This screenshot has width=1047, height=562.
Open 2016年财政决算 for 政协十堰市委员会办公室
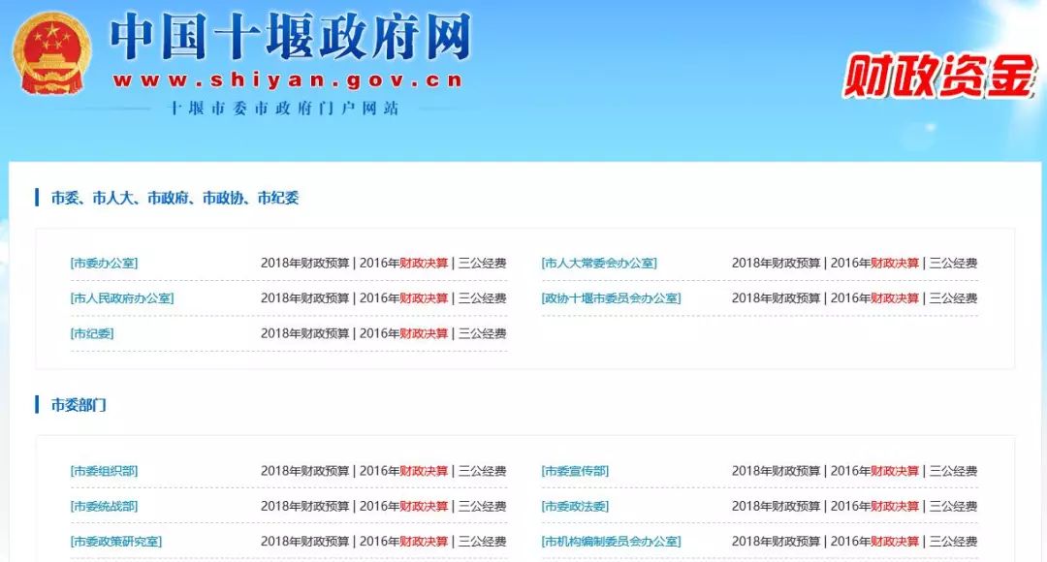874,298
